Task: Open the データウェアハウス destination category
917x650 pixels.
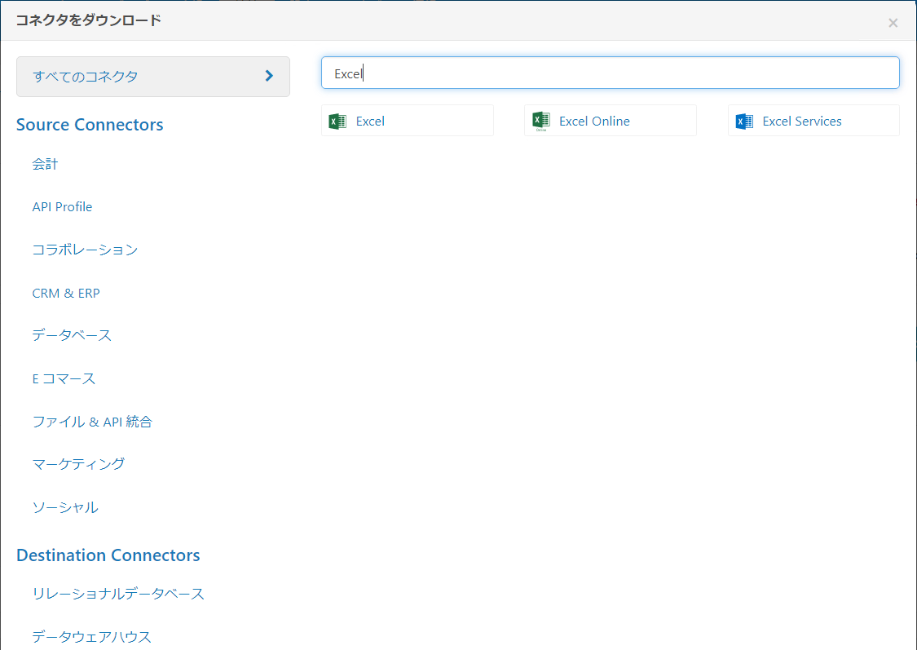Action: click(92, 637)
